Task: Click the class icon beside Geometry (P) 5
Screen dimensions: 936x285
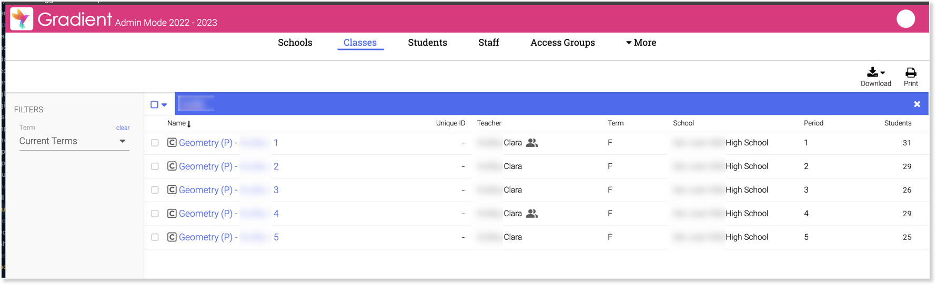Action: click(172, 237)
